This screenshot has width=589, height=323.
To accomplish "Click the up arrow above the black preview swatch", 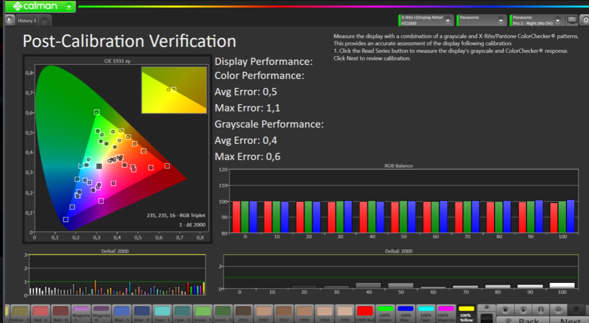I will point(486,307).
